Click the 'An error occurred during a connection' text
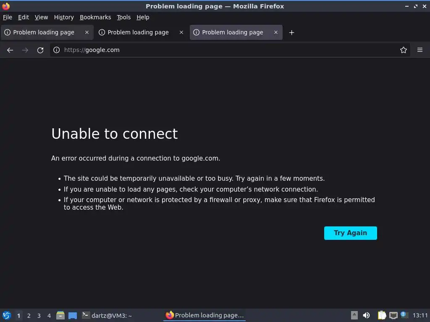This screenshot has width=430, height=322. point(136,158)
